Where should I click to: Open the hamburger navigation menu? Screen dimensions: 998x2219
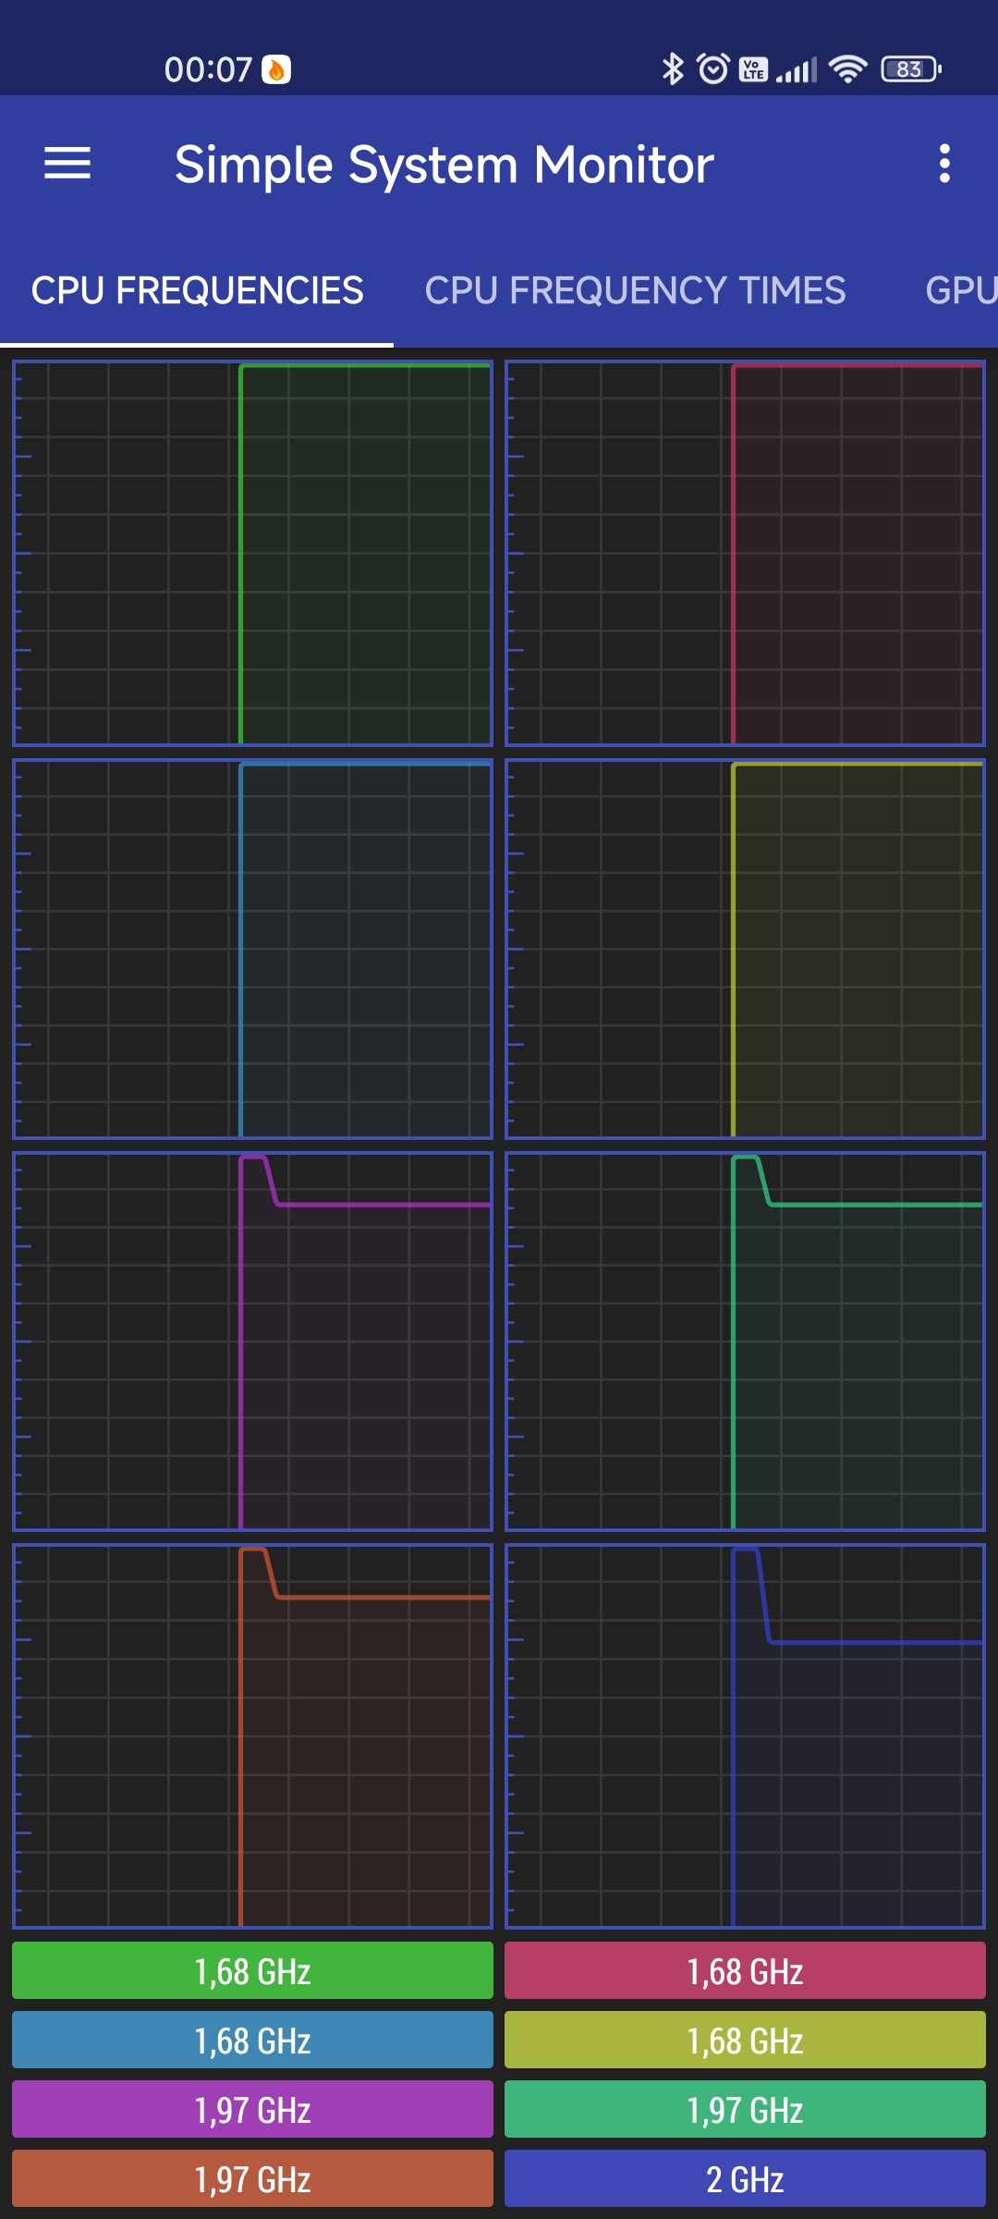tap(67, 164)
